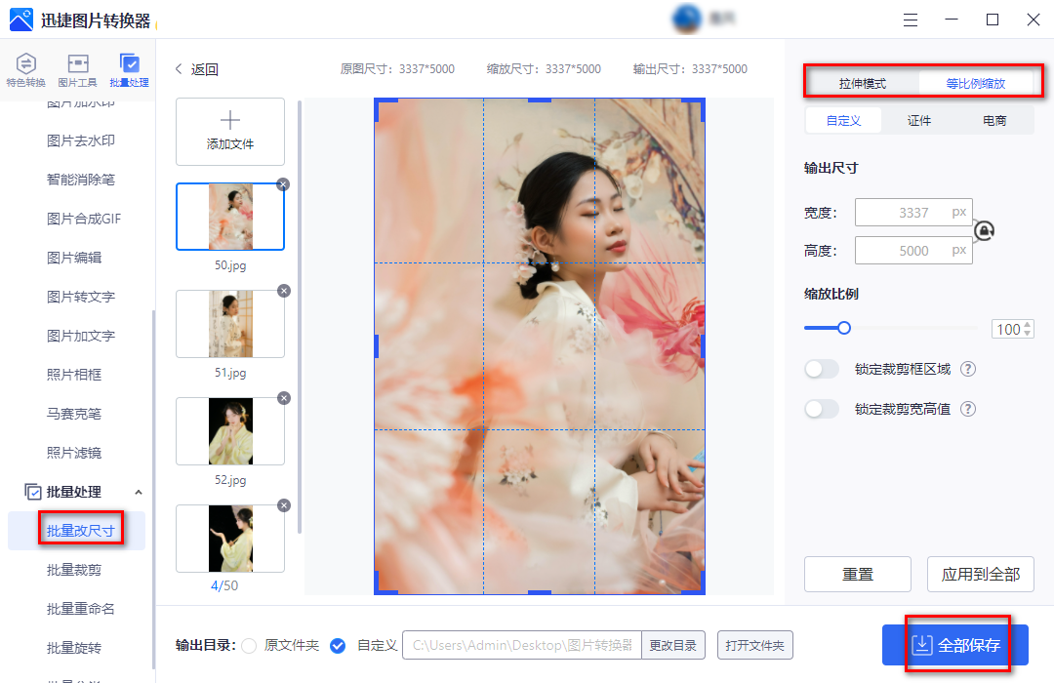
Task: Click the 返回 back arrow
Action: click(x=179, y=69)
